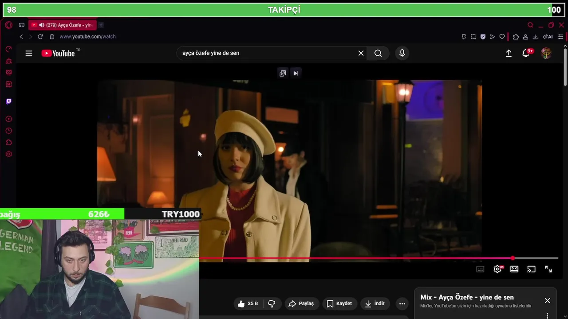568x319 pixels.
Task: Open sidebar Settings gear
Action: point(8,154)
